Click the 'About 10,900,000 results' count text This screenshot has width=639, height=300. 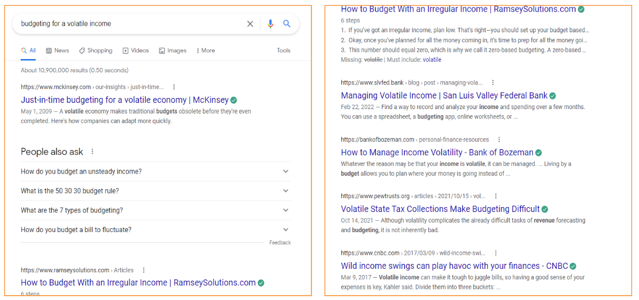[75, 71]
